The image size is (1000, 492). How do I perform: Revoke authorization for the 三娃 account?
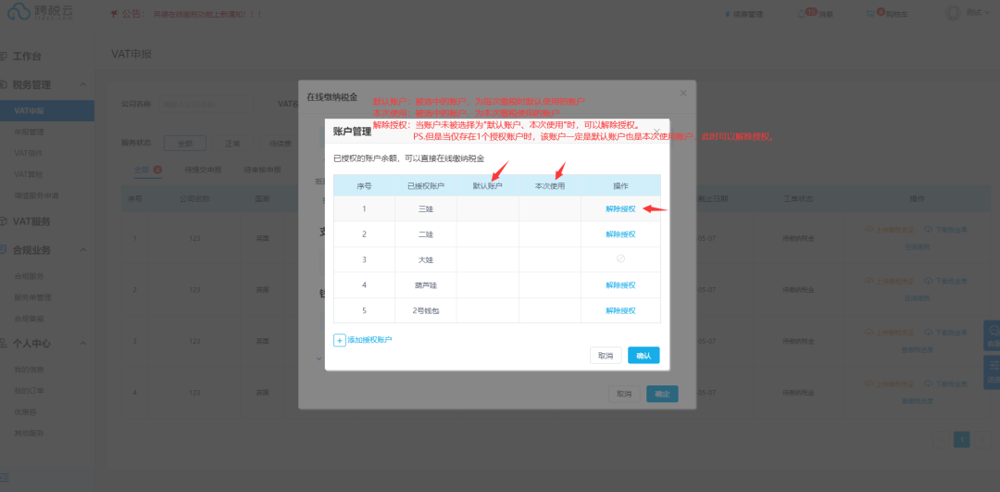tap(620, 208)
